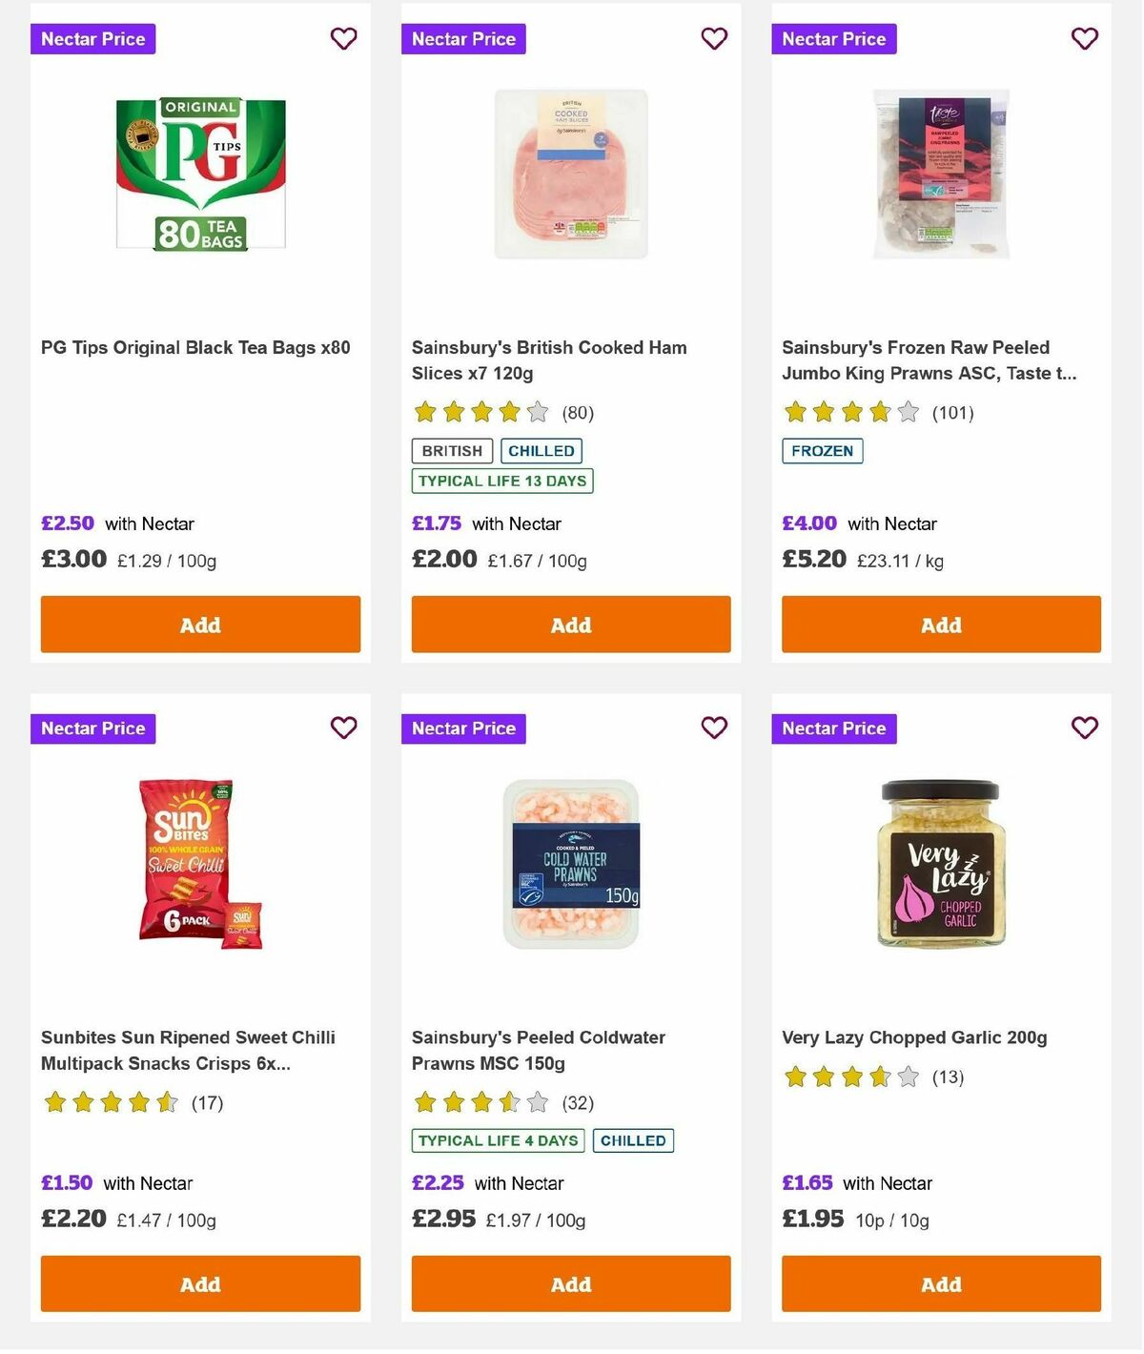This screenshot has height=1354, width=1144.
Task: Click the Nectar Price badge on Very Lazy garlic
Action: (834, 728)
